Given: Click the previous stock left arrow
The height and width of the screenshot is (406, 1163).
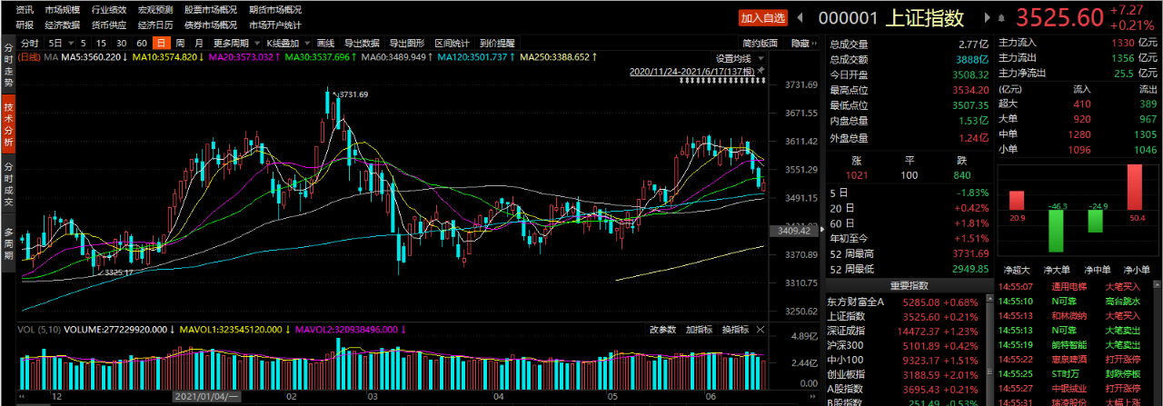Looking at the screenshot, I should click(800, 17).
